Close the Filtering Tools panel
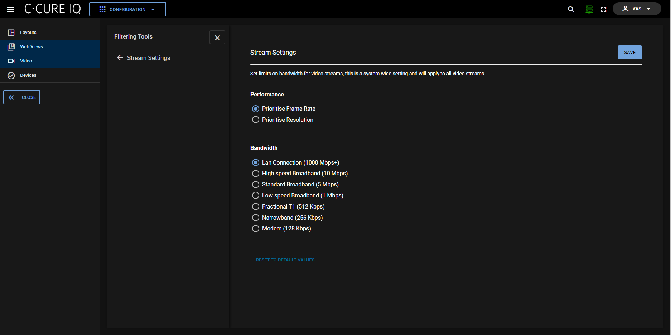The image size is (671, 335). (217, 38)
